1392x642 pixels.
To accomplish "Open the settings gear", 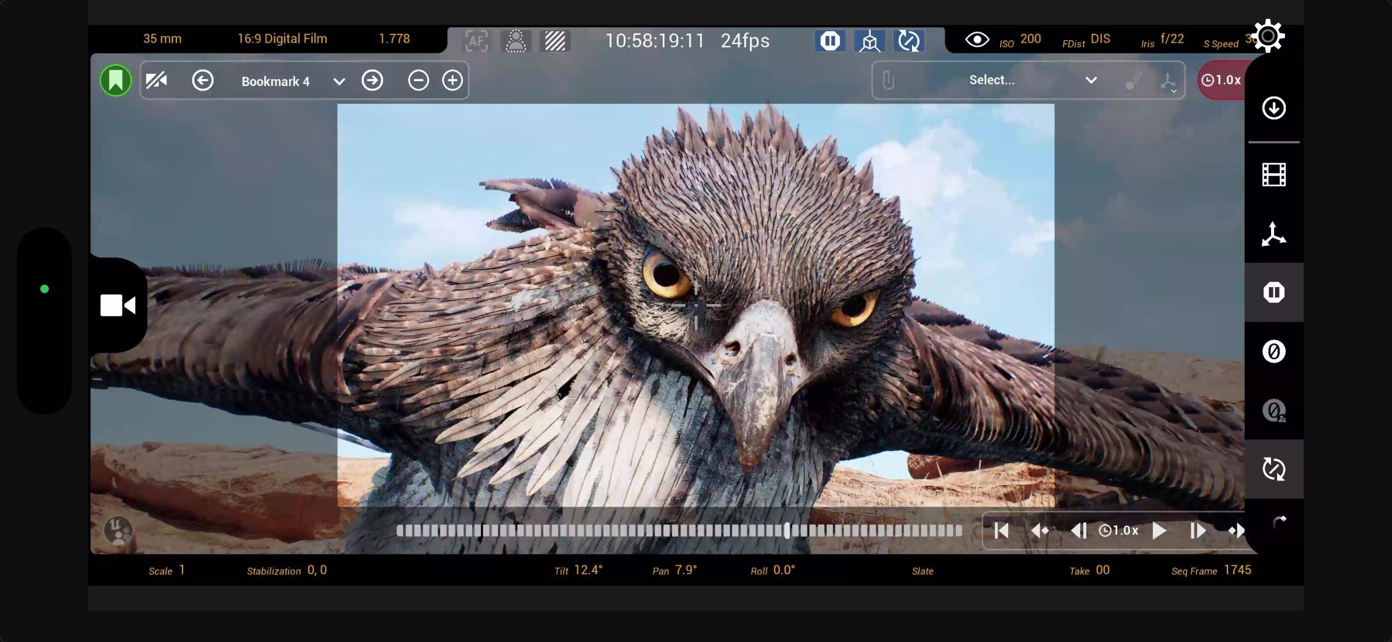I will pos(1268,36).
